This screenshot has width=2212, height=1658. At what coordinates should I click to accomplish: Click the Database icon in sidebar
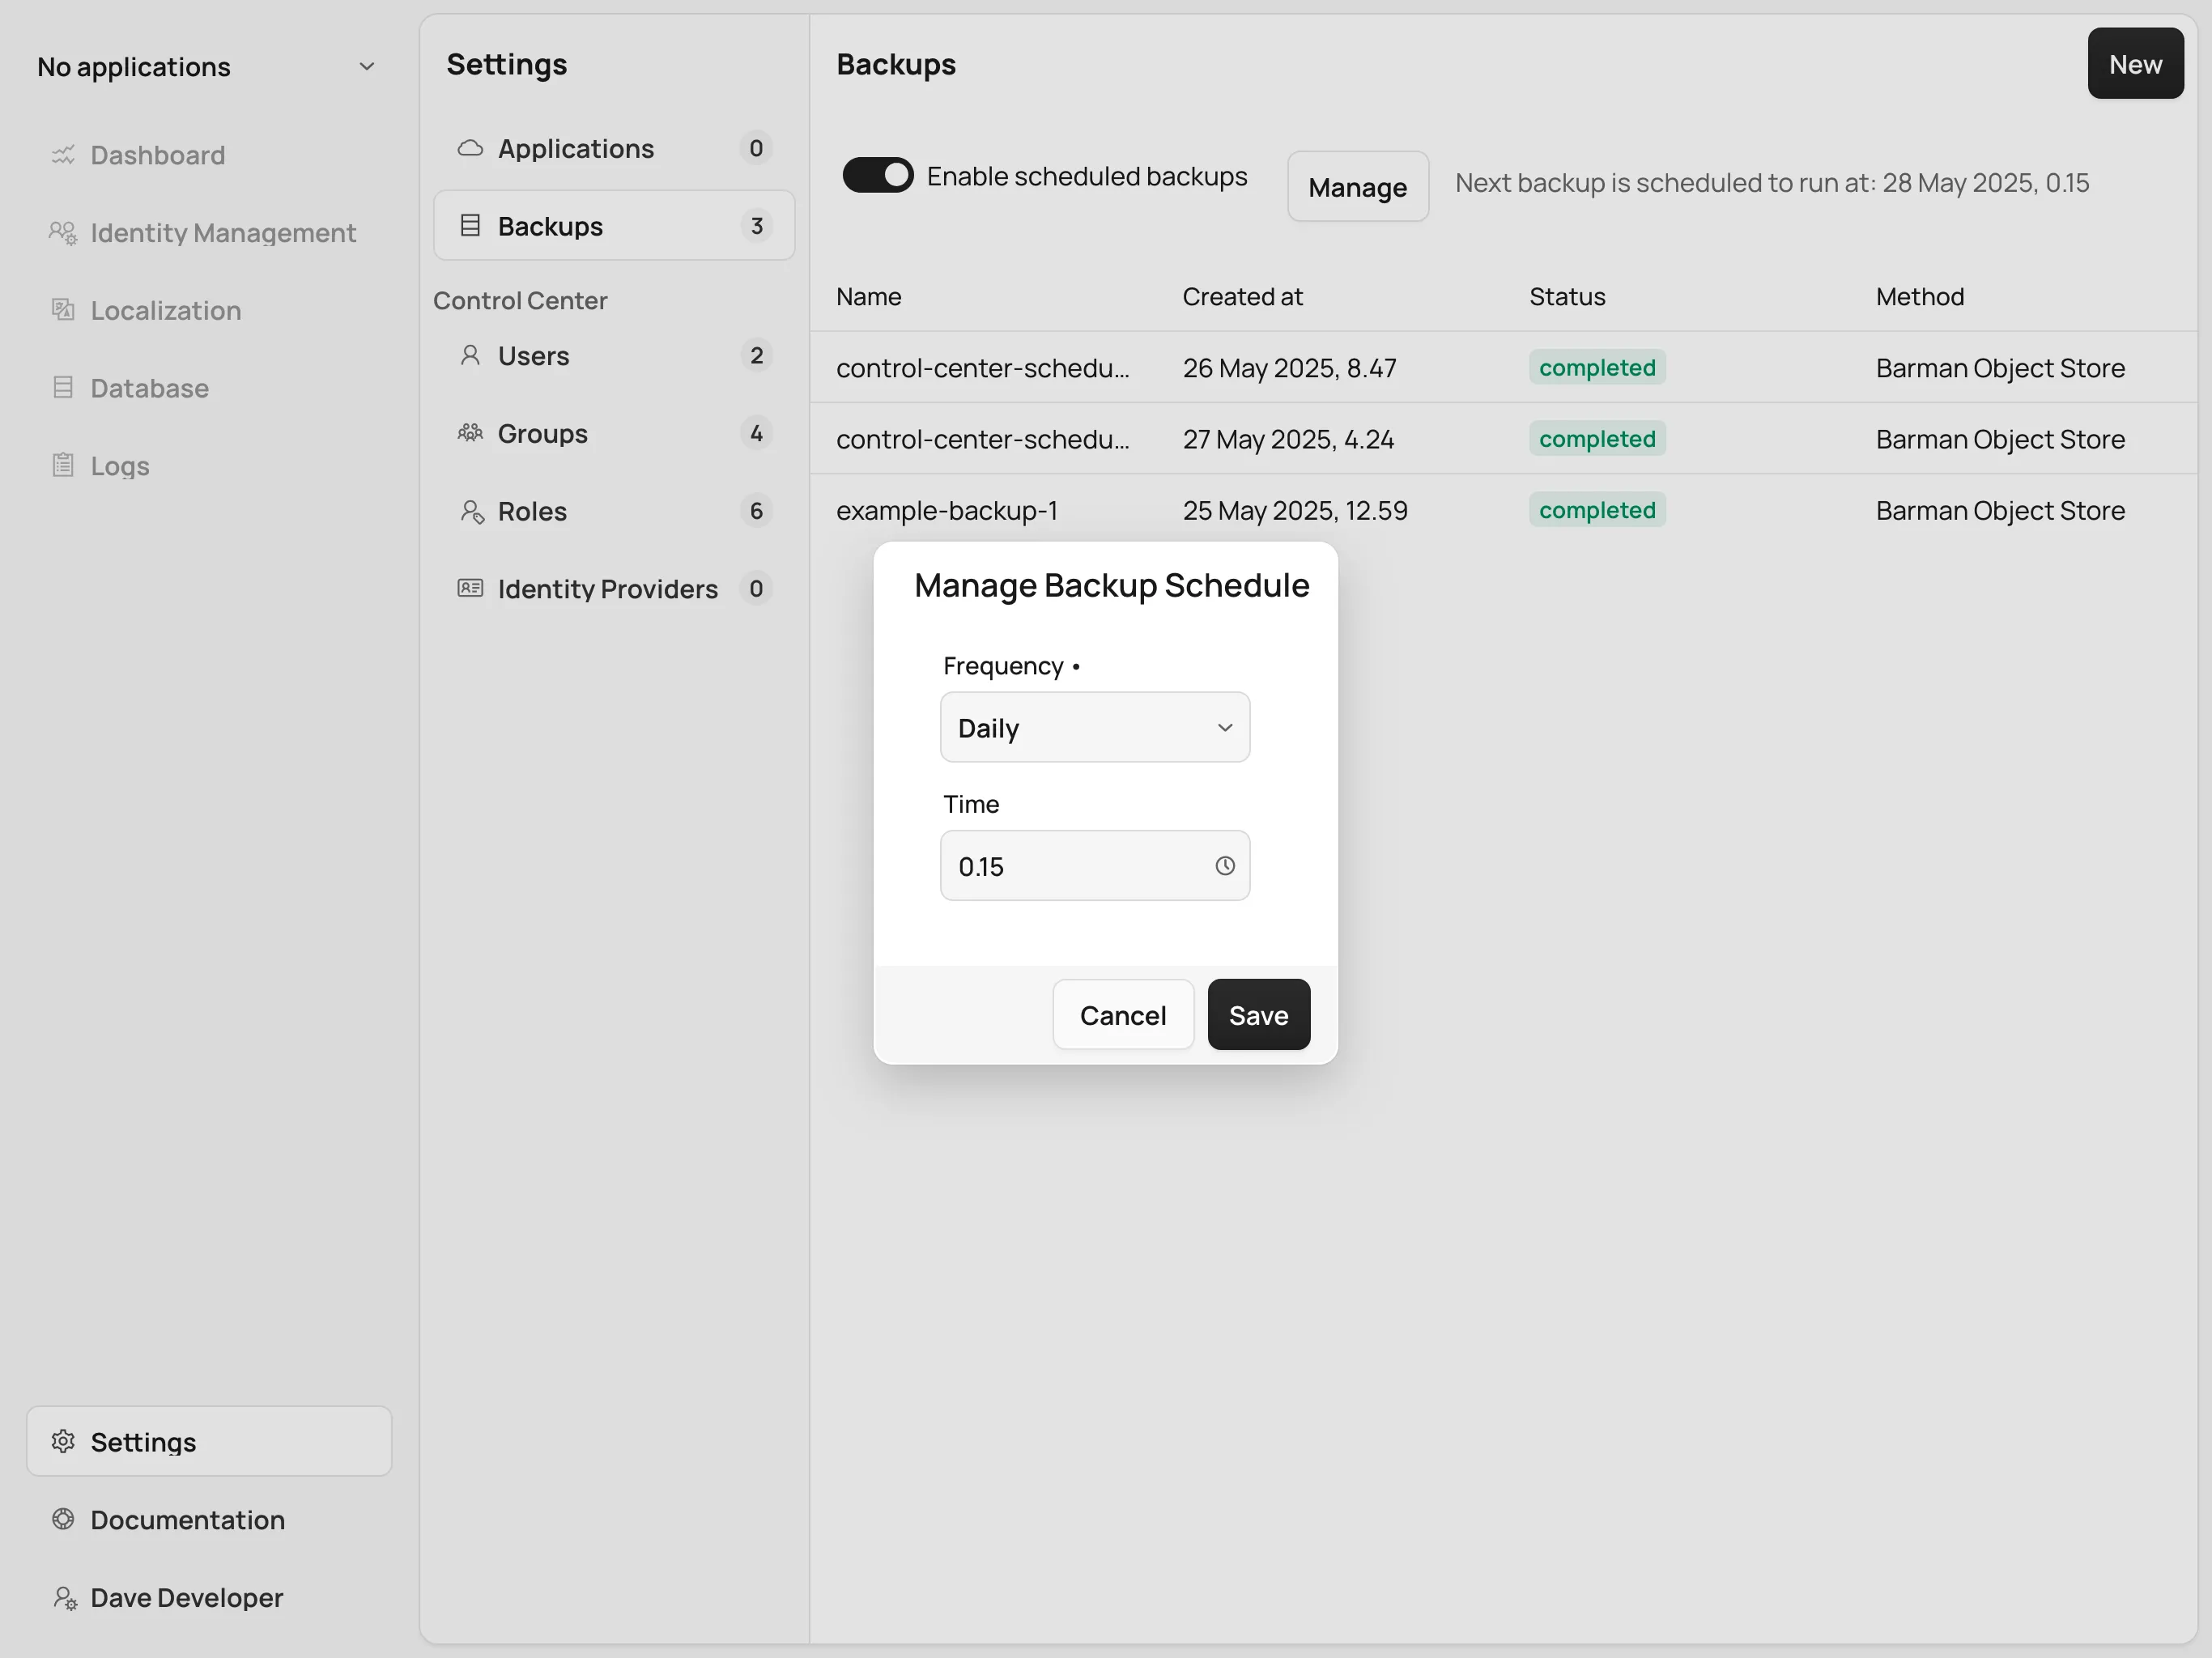click(x=62, y=388)
